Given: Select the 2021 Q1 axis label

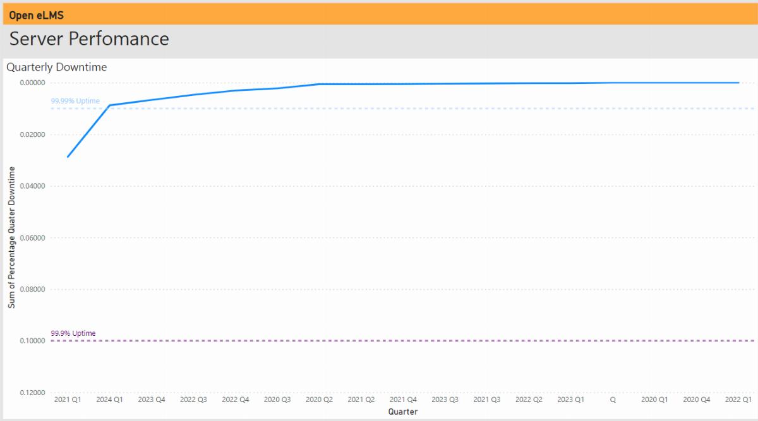Looking at the screenshot, I should pyautogui.click(x=68, y=400).
